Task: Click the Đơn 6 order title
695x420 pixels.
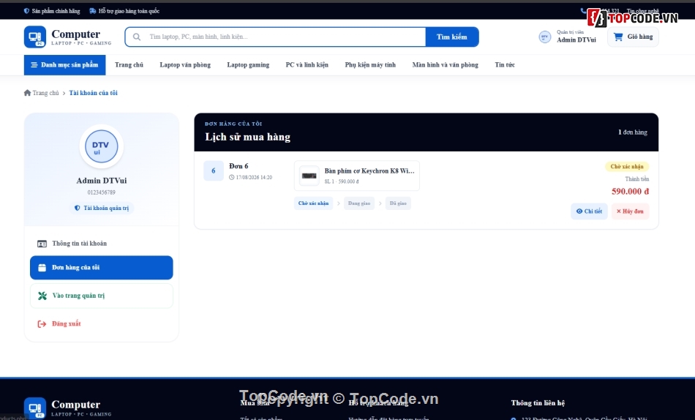Action: tap(238, 166)
